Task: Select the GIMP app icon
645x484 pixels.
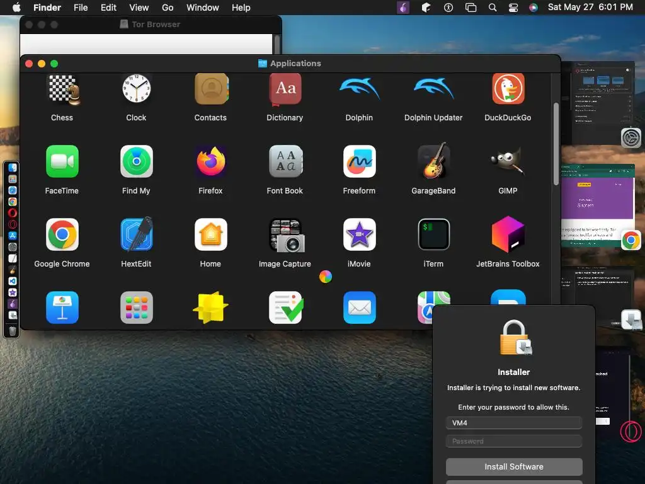Action: click(508, 161)
